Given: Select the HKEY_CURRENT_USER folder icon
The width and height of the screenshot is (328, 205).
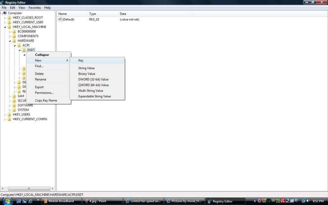Looking at the screenshot, I should pyautogui.click(x=9, y=22).
